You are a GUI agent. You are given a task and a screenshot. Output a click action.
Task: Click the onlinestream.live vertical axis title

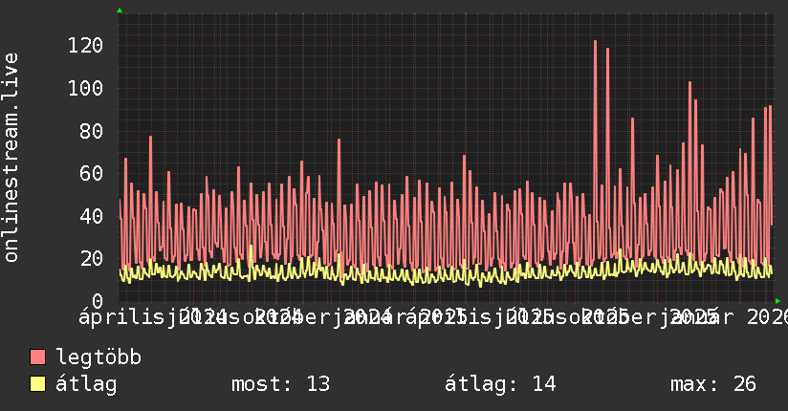tap(11, 158)
